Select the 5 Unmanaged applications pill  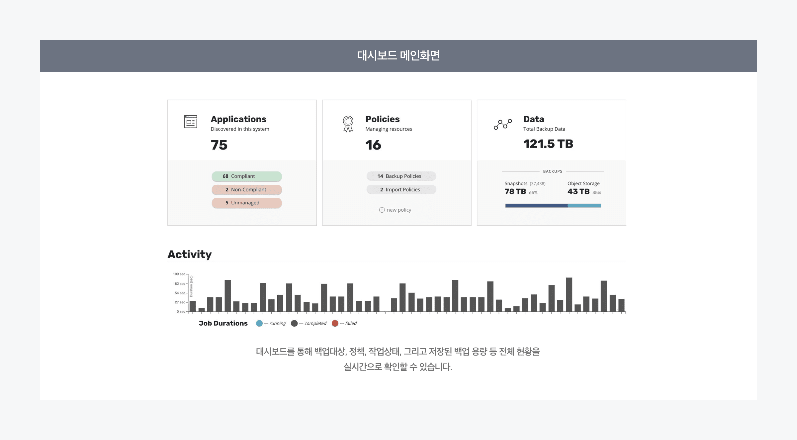click(247, 203)
